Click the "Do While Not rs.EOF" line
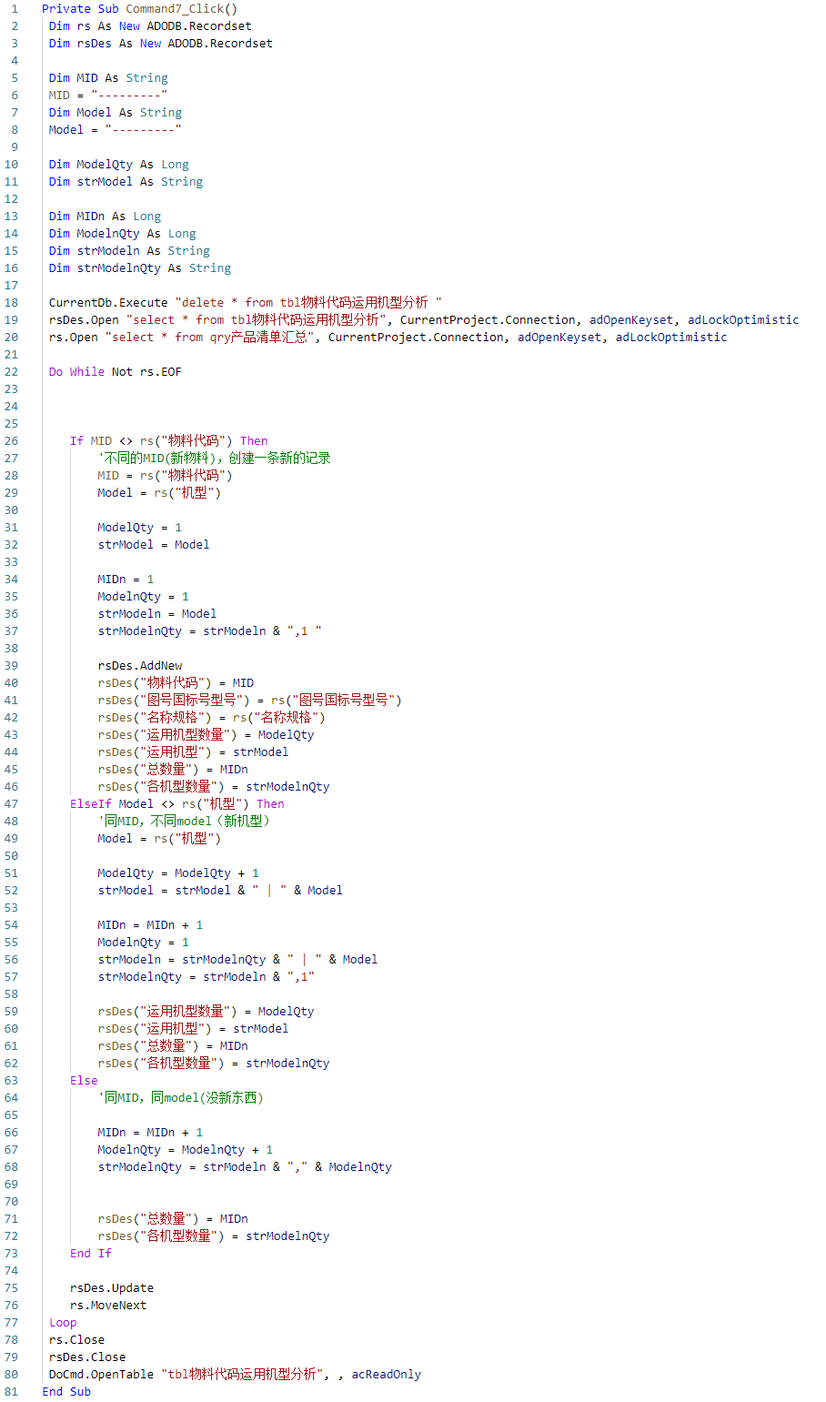This screenshot has width=826, height=1402. tap(116, 372)
